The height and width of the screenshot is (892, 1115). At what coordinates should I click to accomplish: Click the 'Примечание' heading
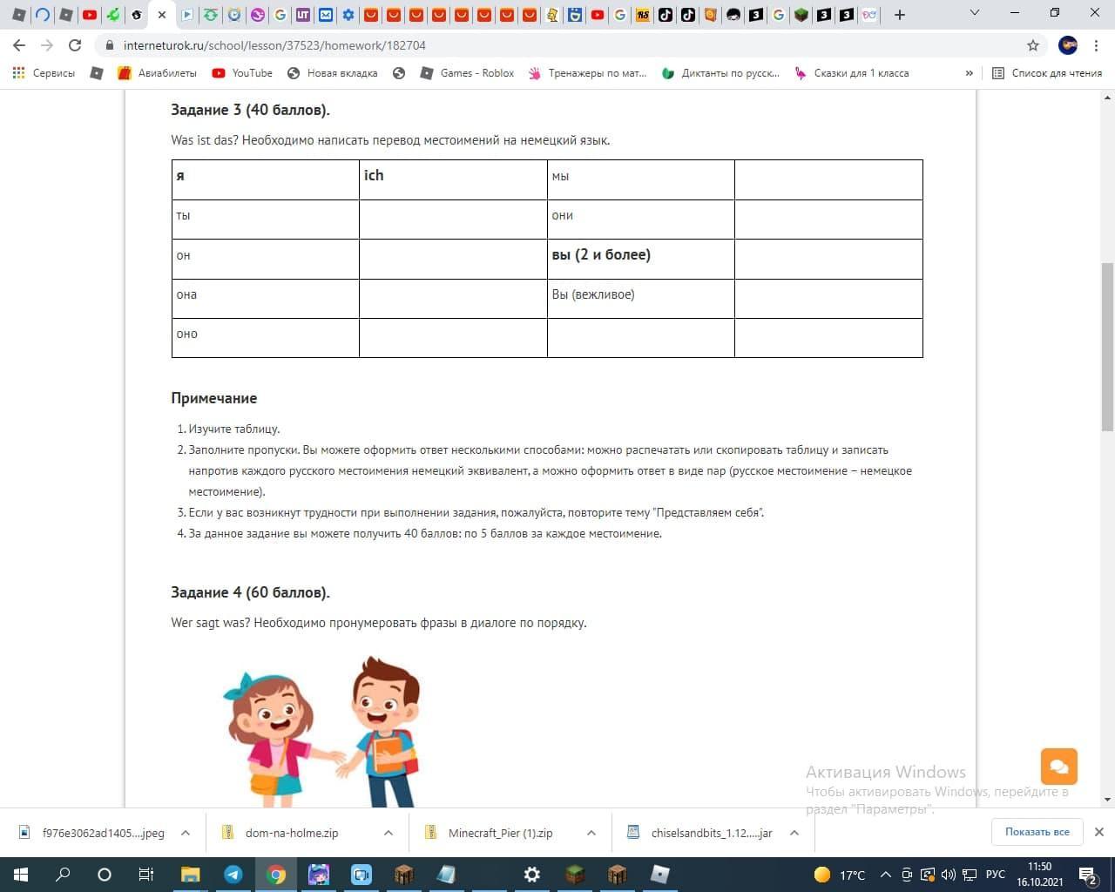point(214,398)
